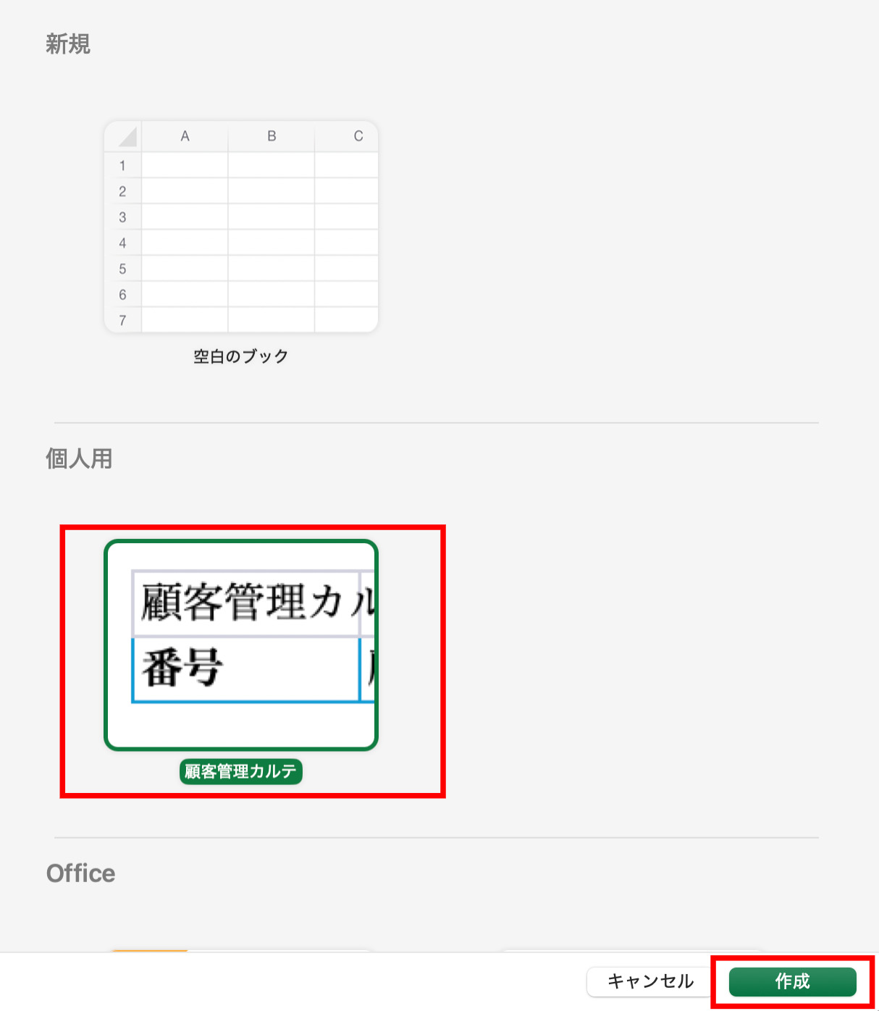Click column header B in the preview

tap(272, 136)
